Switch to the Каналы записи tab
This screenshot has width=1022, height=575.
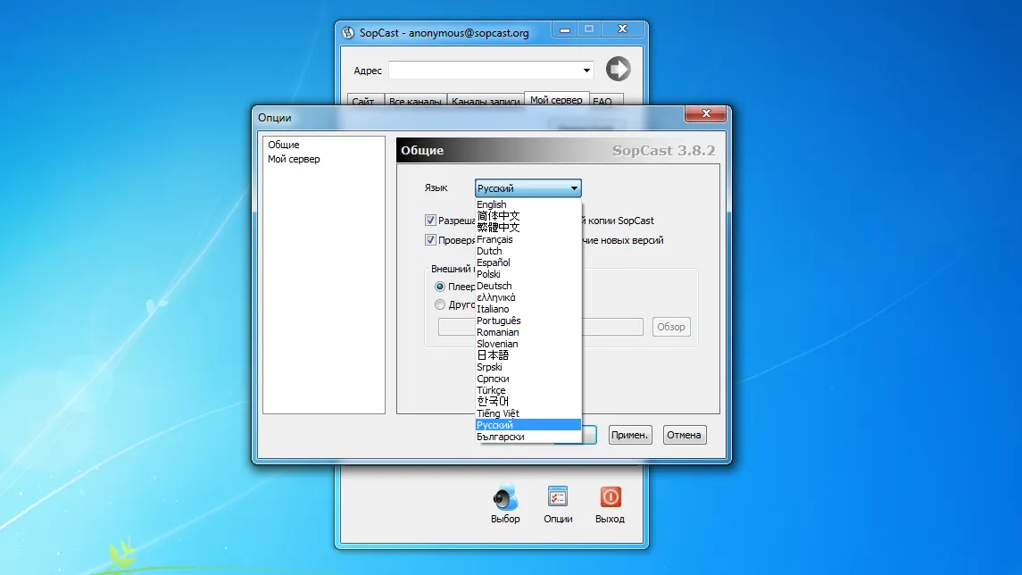486,101
